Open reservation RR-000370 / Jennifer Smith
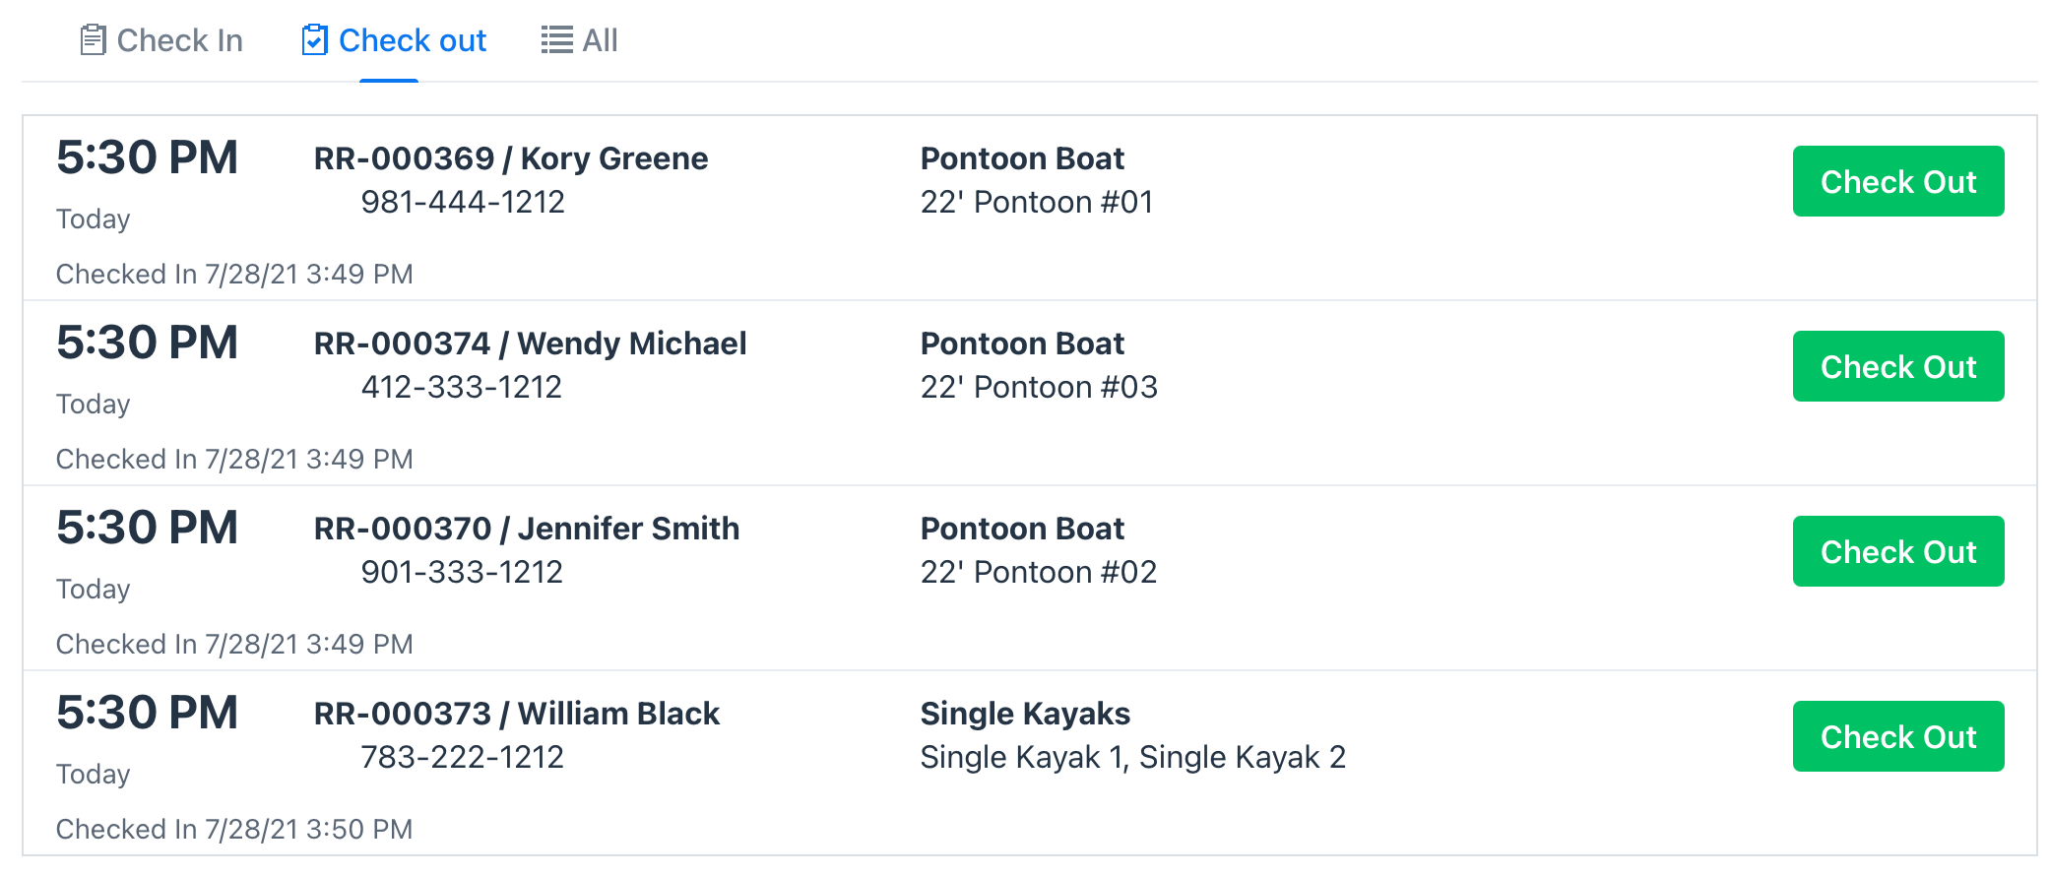This screenshot has height=876, width=2050. (x=527, y=529)
